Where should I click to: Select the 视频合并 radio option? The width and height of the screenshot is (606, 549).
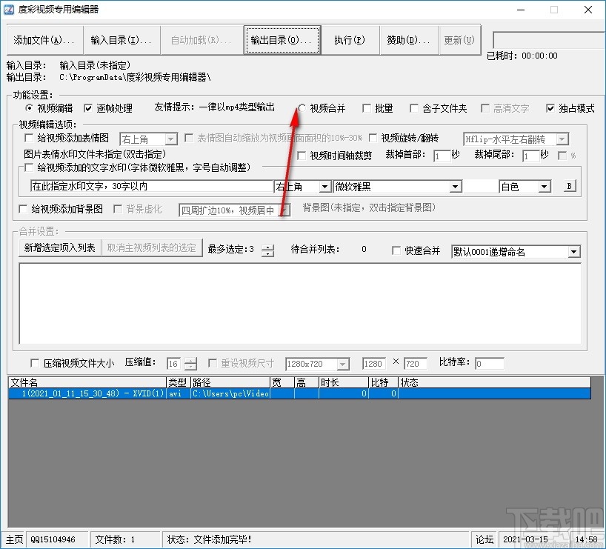pyautogui.click(x=303, y=107)
